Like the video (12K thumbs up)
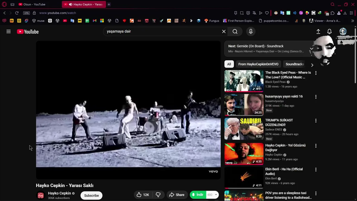Viewport: 357px width, 201px height. click(x=143, y=195)
